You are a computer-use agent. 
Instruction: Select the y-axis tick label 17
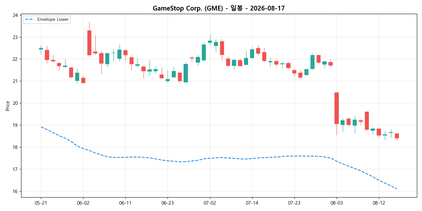15,169
